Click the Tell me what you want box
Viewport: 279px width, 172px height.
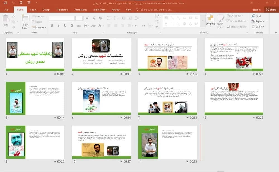tap(154, 9)
